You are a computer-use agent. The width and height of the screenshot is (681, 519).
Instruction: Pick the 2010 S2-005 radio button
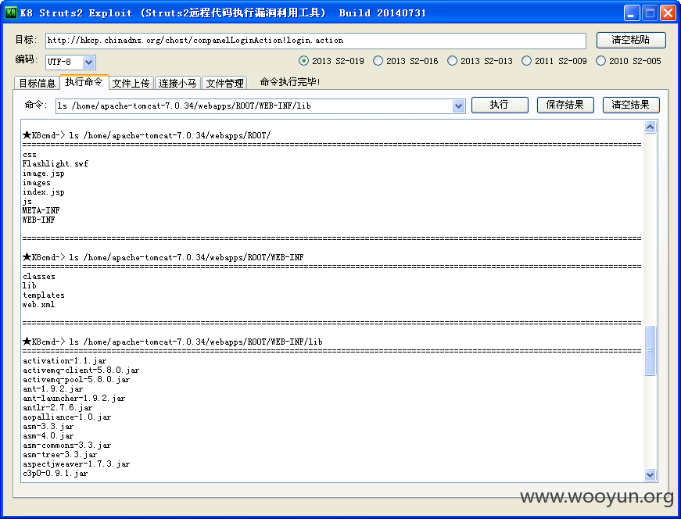click(629, 61)
